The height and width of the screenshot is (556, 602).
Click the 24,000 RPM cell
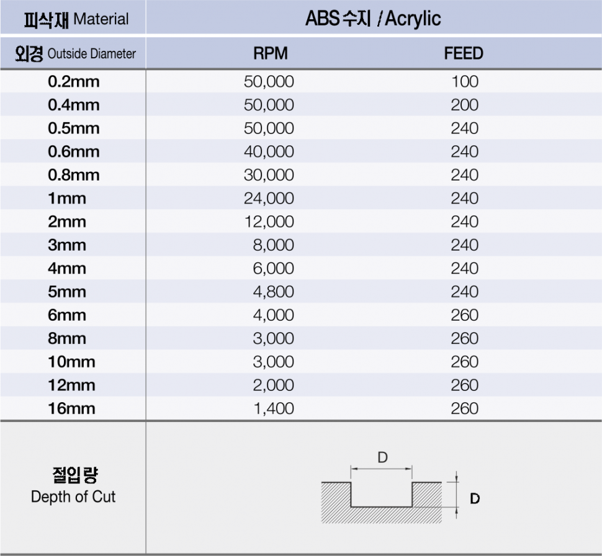click(269, 199)
